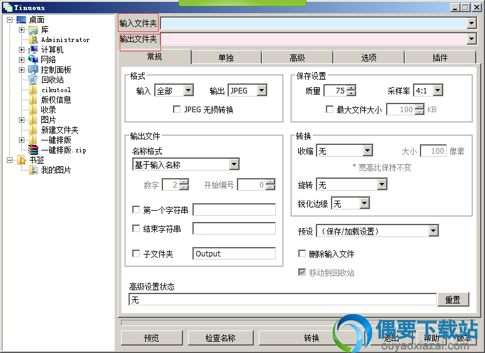Image resolution: width=485 pixels, height=353 pixels.
Task: Open the 输入文件夹 path dropdown
Action: [x=471, y=23]
